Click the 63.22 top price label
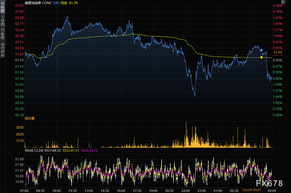This screenshot has height=193, width=291. click(20, 6)
